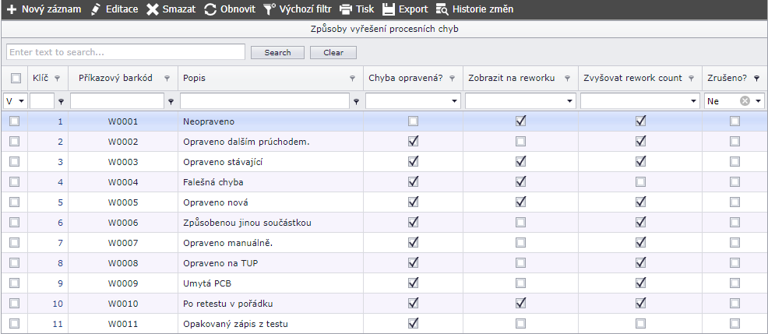Open filter icon in Popis column header
This screenshot has width=768, height=334.
pos(353,79)
